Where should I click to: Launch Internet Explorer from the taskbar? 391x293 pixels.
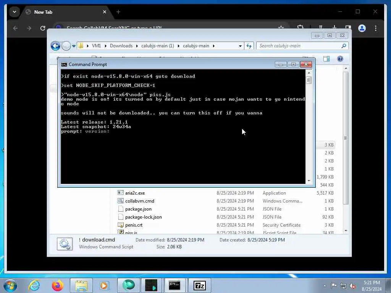34,285
